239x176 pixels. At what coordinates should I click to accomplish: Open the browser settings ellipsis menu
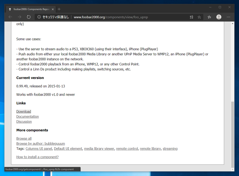[x=228, y=17]
